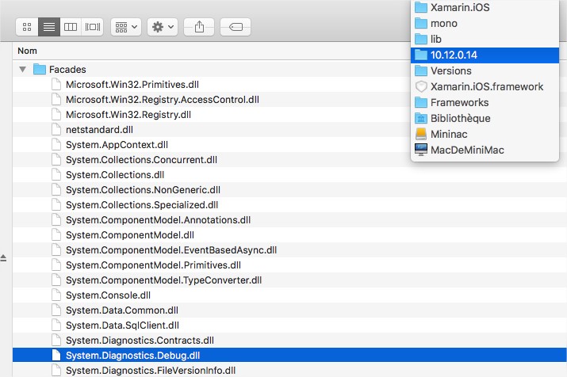567x377 pixels.
Task: Select System.Diagnostics.Contracts.dll
Action: (x=140, y=341)
